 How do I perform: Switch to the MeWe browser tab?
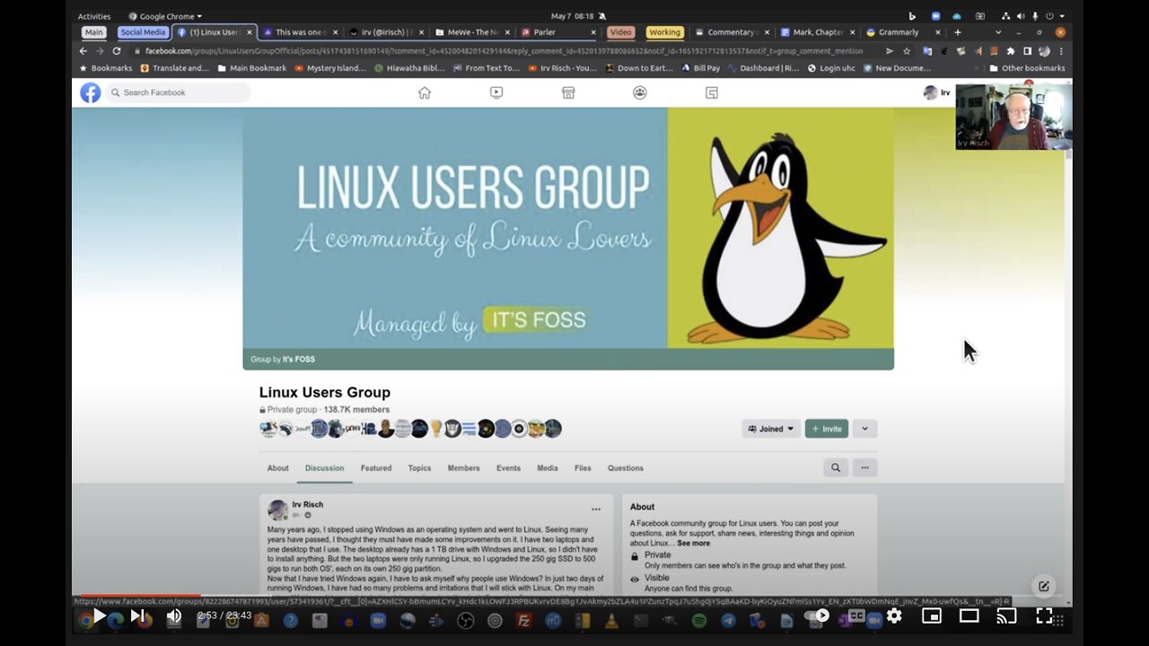click(471, 32)
